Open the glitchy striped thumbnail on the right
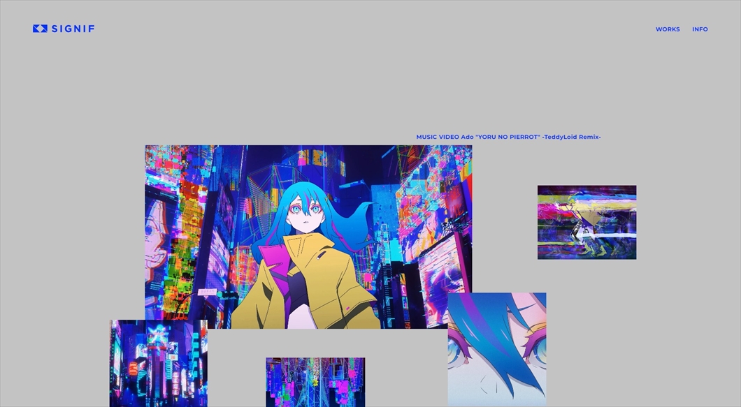Viewport: 741px width, 407px height. click(x=587, y=222)
